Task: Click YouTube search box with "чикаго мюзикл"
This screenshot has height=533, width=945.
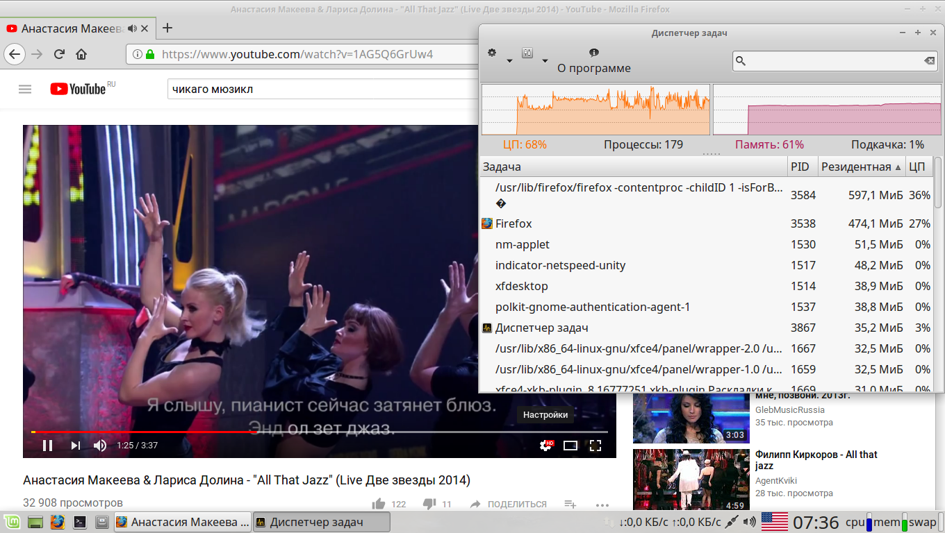Action: coord(323,89)
